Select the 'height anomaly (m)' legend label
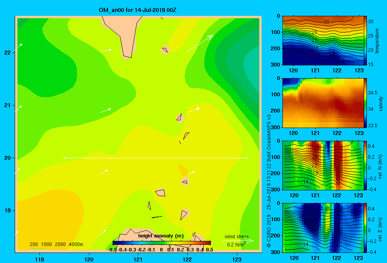The height and width of the screenshot is (263, 387). coord(161,236)
